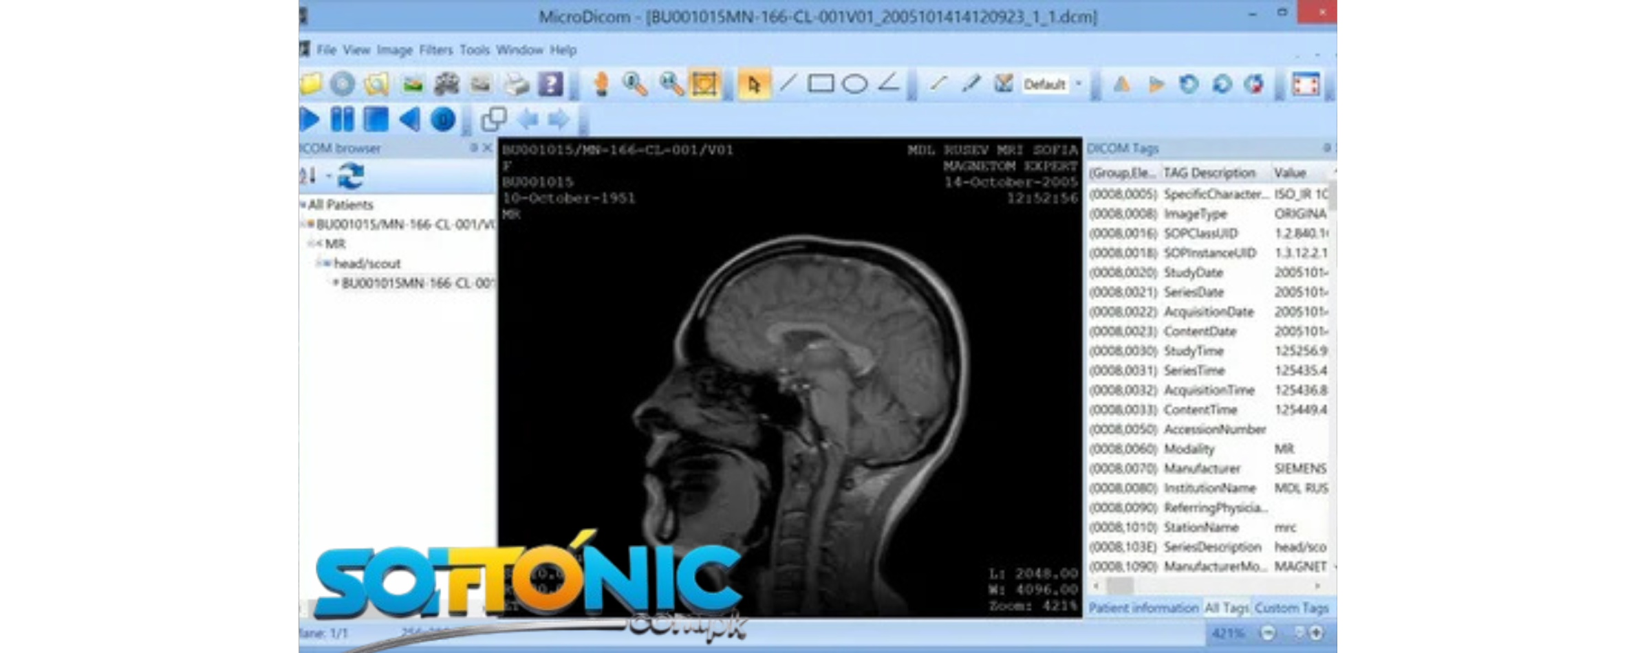
Task: Click the zoom in plus button in status bar
Action: coord(1315,633)
